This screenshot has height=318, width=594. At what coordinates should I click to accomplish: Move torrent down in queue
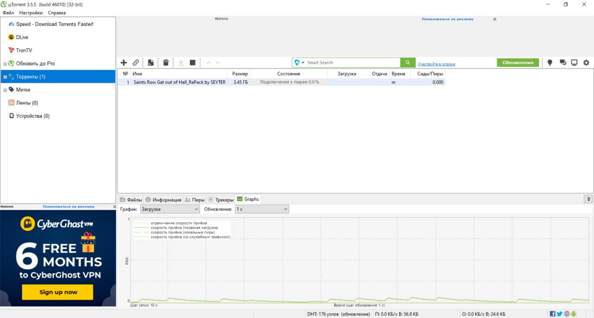click(x=218, y=63)
